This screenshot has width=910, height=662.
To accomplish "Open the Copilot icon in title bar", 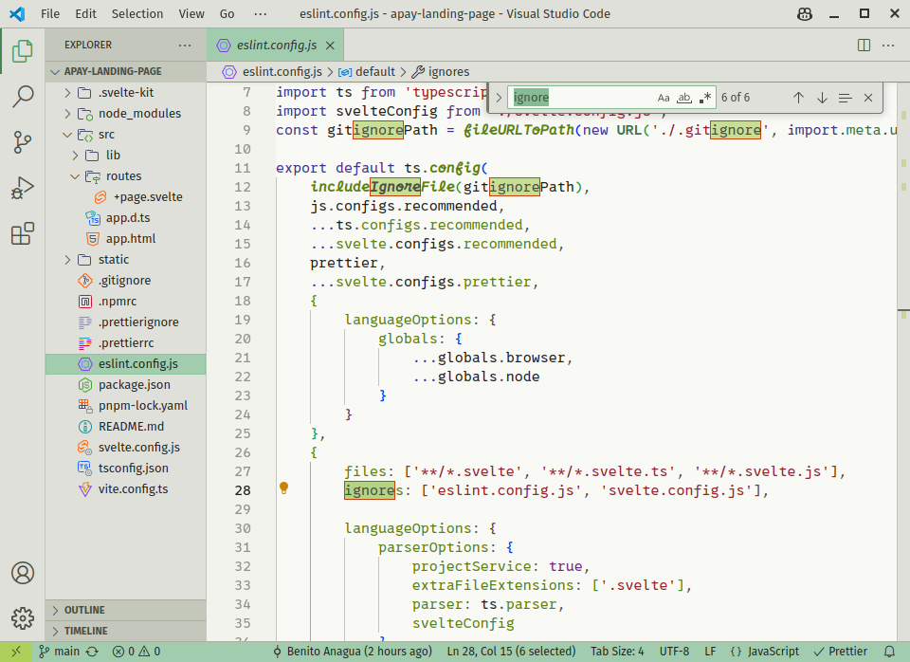I will tap(805, 14).
